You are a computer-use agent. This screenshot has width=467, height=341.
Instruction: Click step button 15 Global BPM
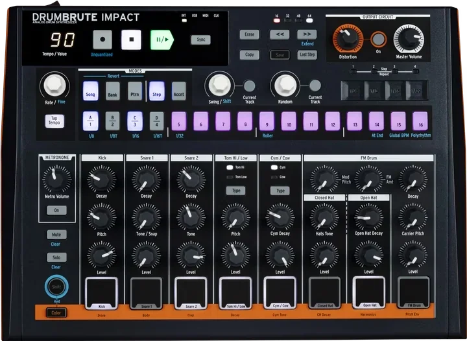398,121
